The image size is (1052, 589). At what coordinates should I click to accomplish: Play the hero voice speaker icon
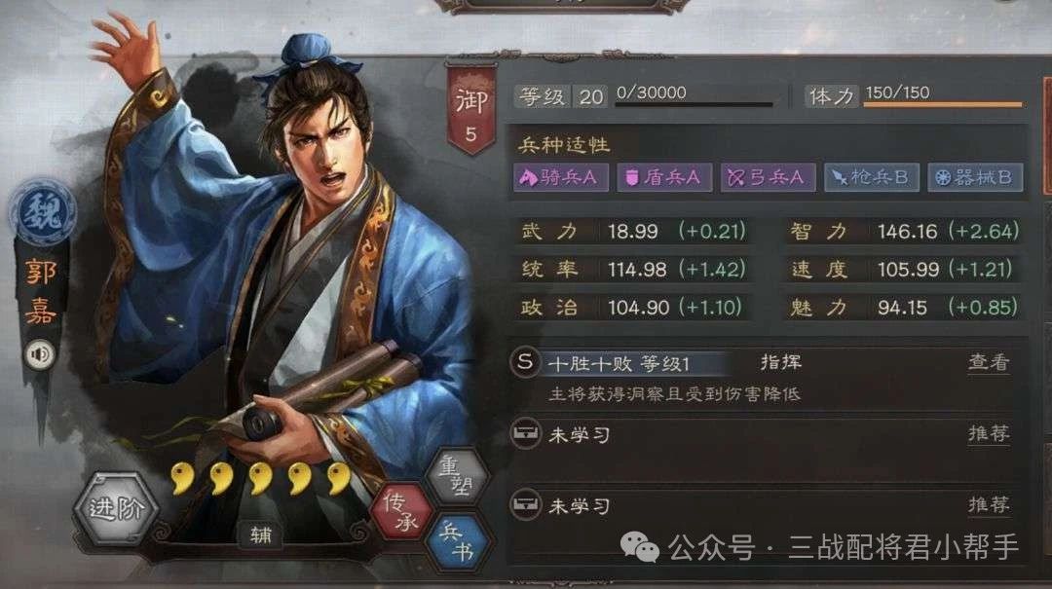click(40, 353)
